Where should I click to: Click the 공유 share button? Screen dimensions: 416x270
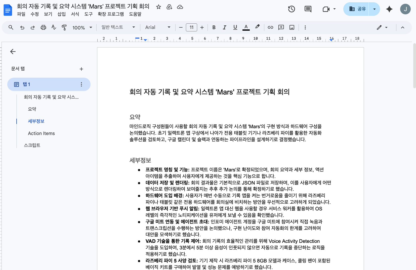pos(356,9)
